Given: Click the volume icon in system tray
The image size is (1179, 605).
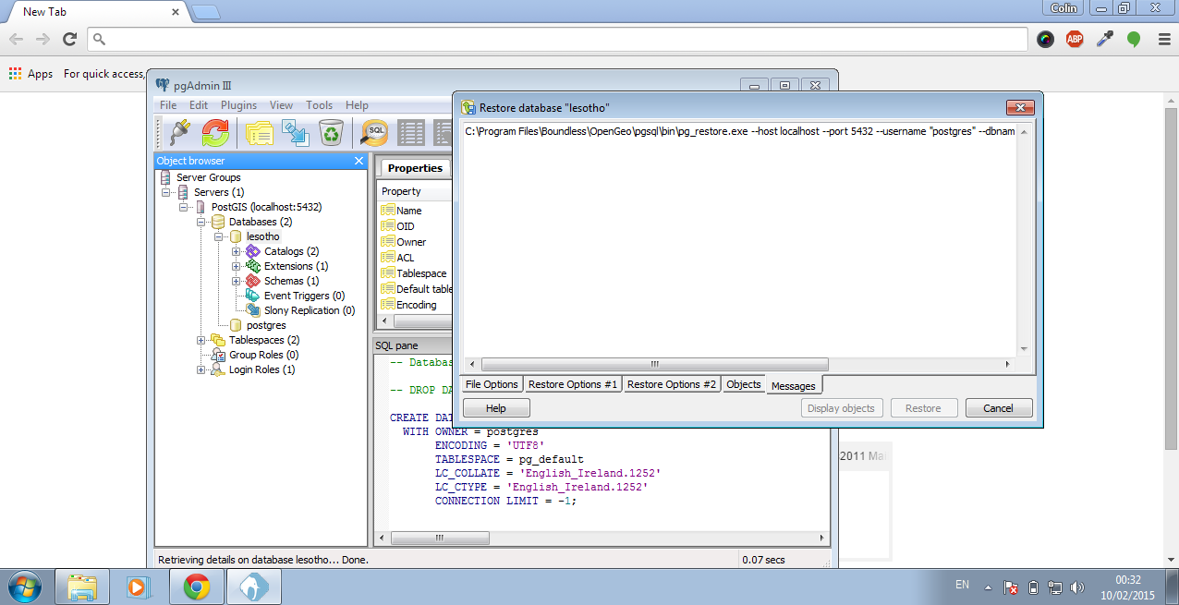Looking at the screenshot, I should coord(1077,587).
